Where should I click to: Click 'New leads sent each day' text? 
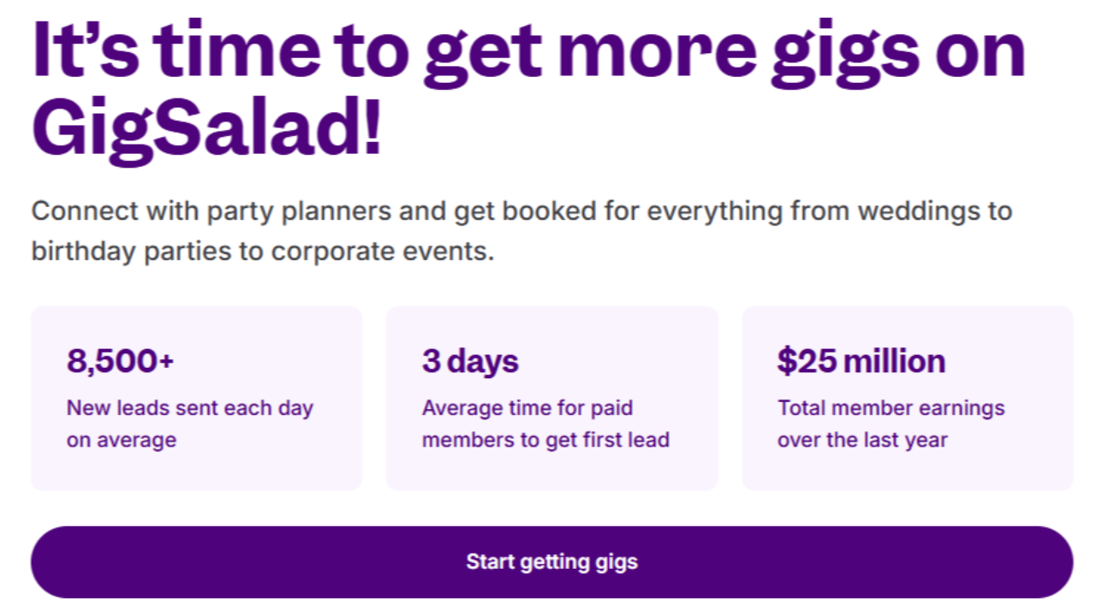[189, 408]
